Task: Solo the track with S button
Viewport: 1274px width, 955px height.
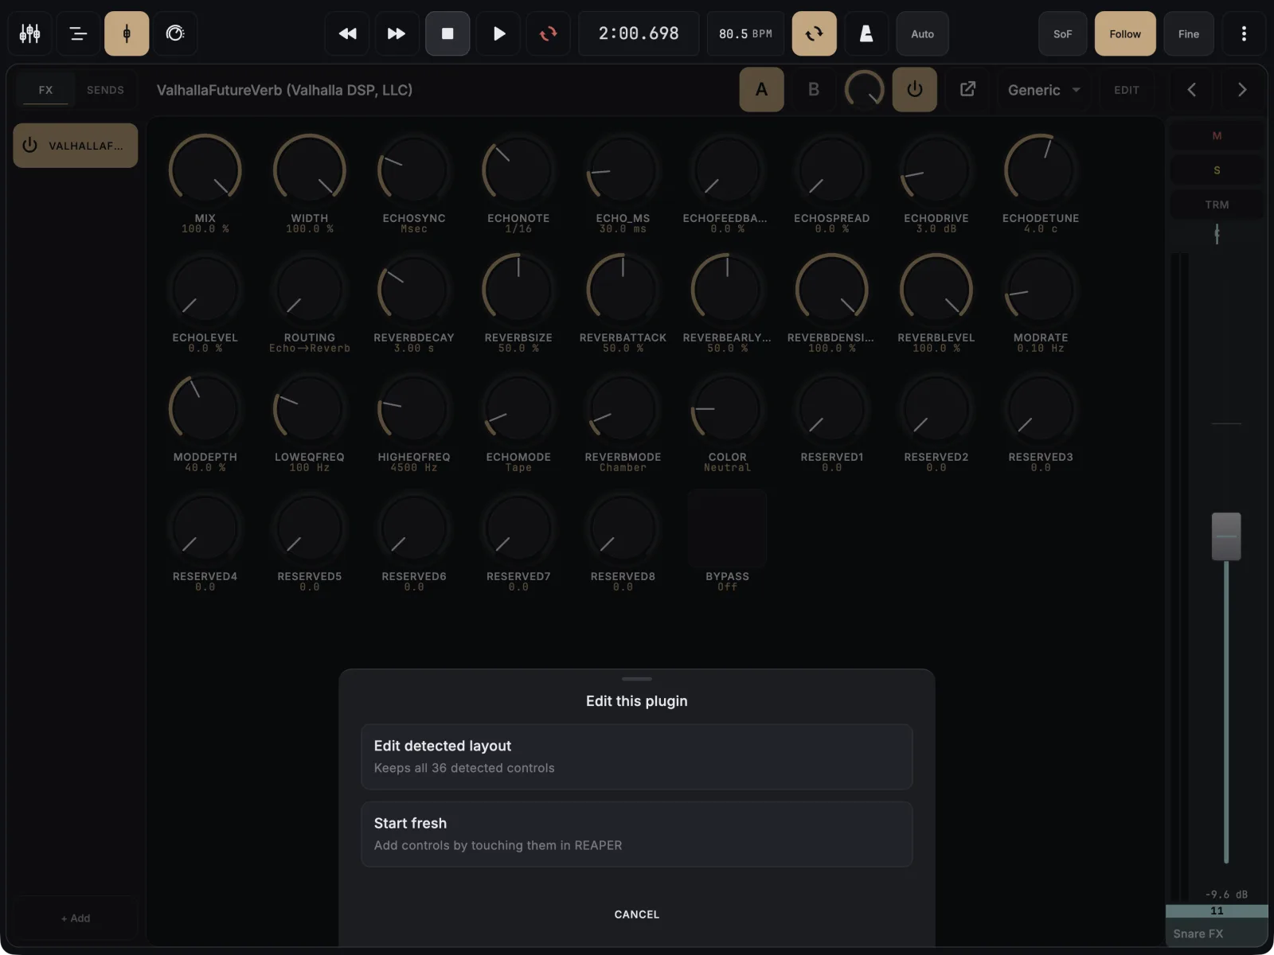Action: tap(1217, 170)
